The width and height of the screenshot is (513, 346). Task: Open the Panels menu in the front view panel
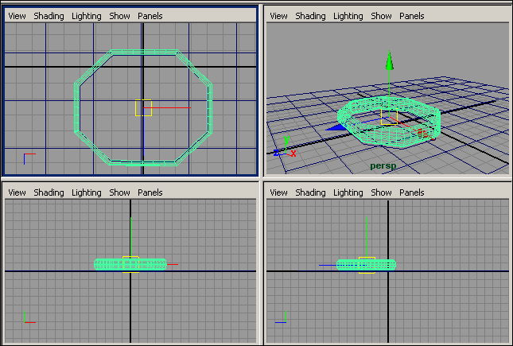click(x=150, y=192)
